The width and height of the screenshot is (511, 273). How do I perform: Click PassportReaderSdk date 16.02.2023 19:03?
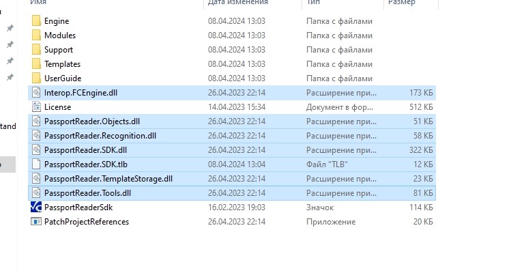point(237,207)
